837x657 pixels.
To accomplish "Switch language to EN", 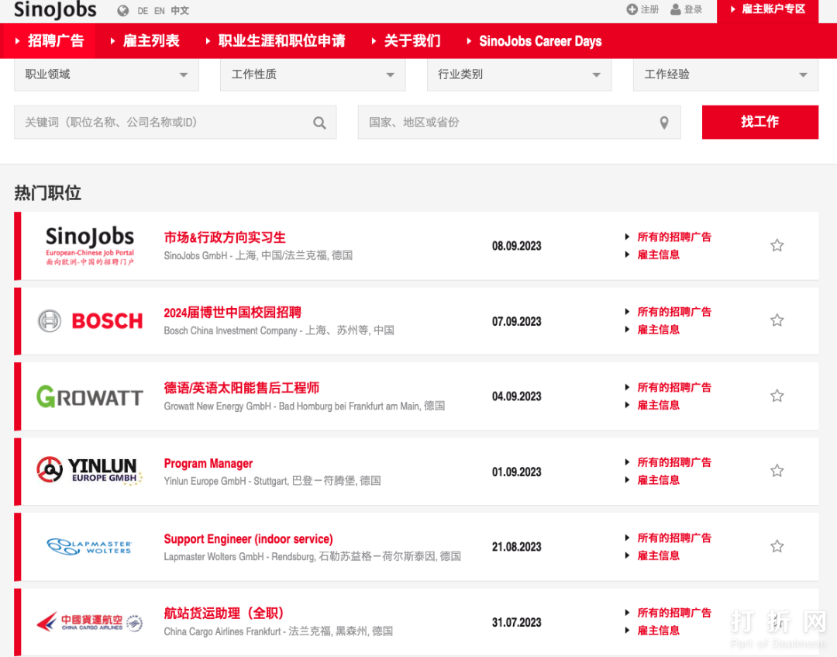I will tap(160, 11).
